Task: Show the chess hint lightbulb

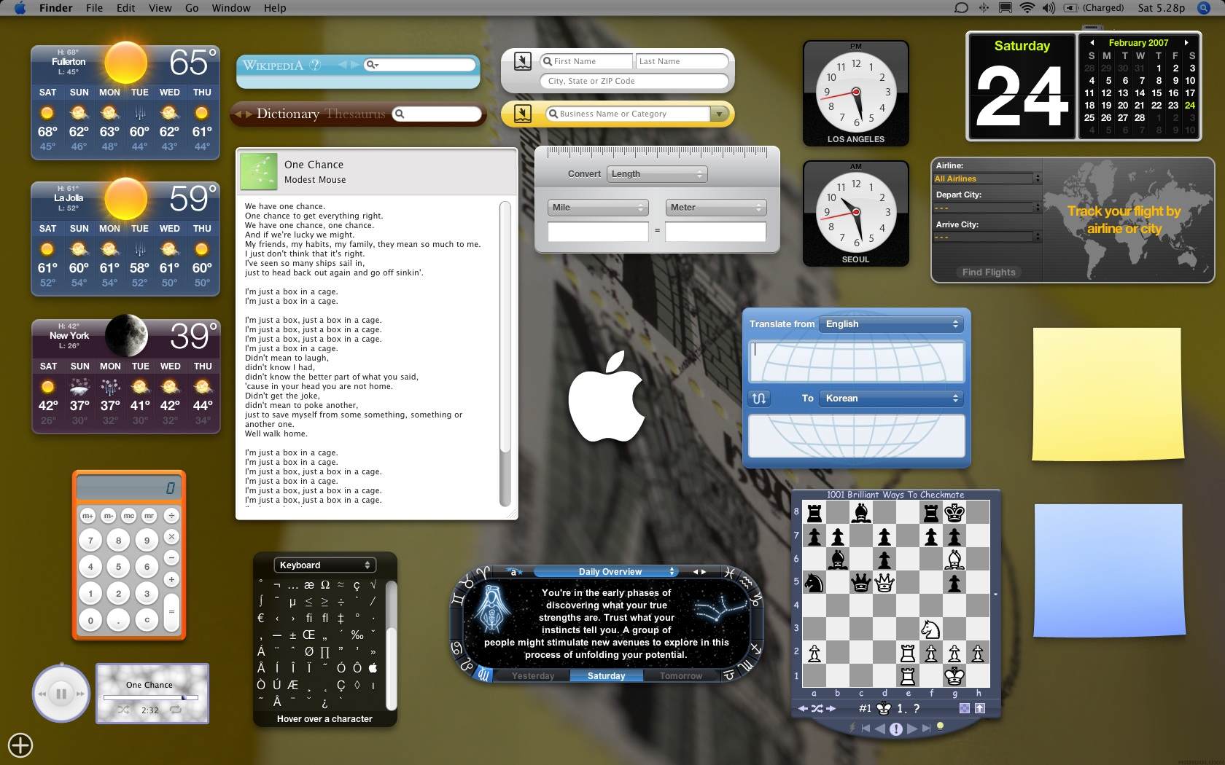Action: [x=941, y=726]
